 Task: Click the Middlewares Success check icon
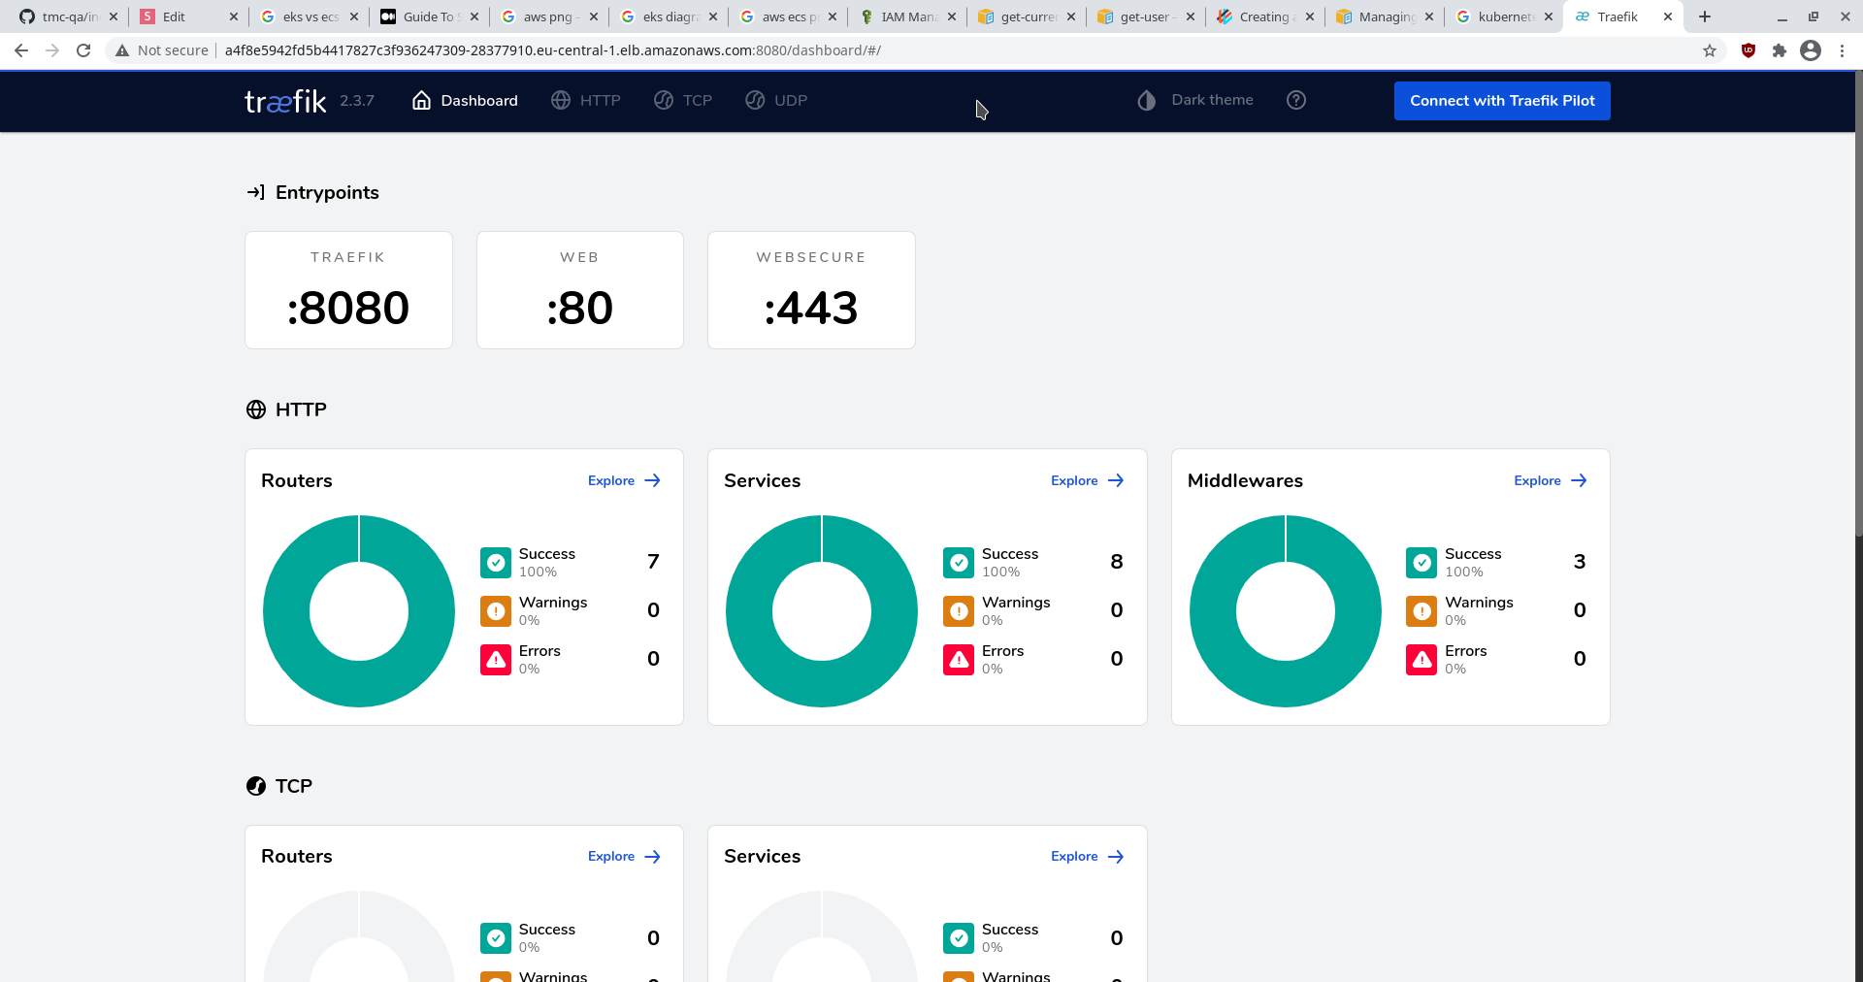pos(1422,562)
